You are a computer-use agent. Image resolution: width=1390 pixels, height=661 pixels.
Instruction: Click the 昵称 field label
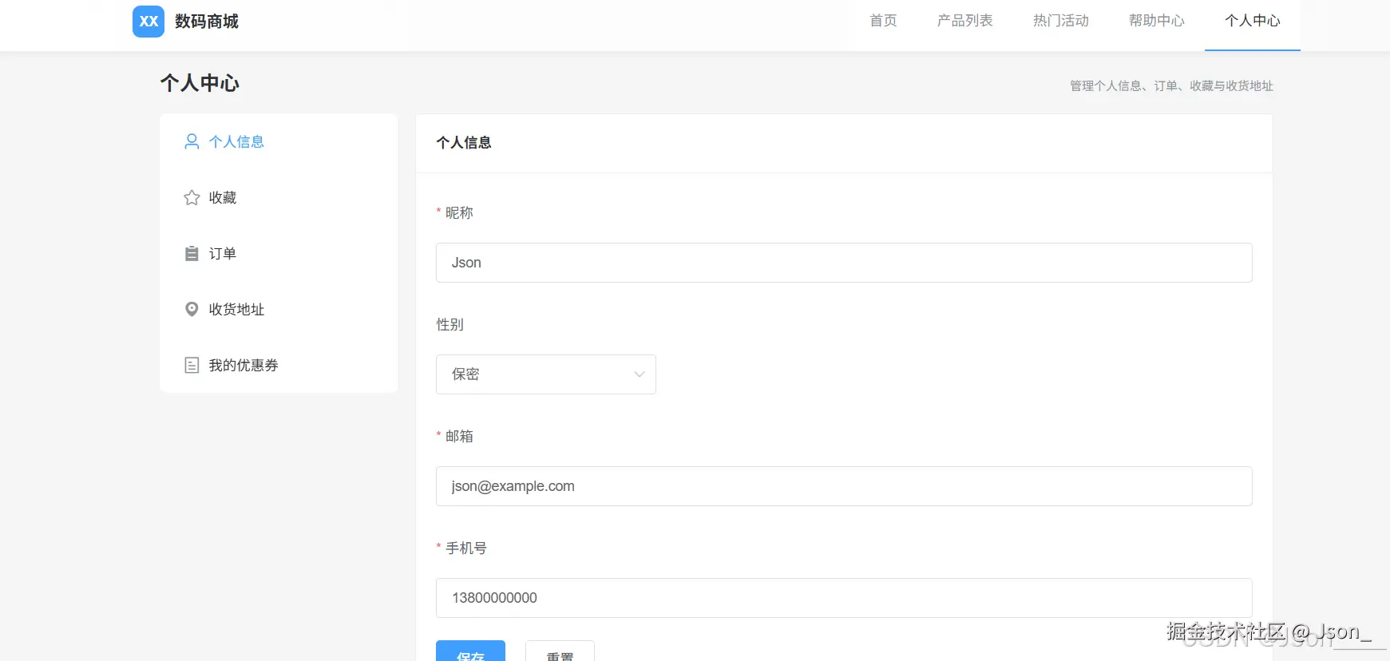point(459,212)
